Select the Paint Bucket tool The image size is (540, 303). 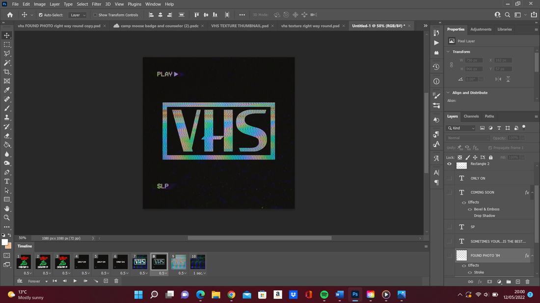pos(7,145)
